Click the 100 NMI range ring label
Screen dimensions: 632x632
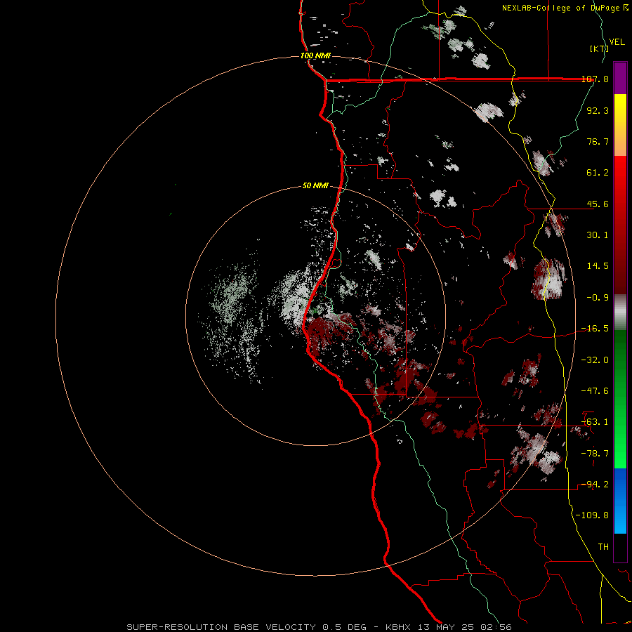click(315, 55)
